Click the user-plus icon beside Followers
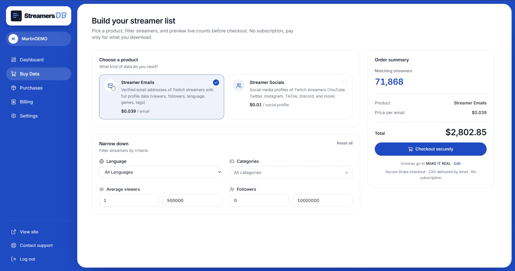 (232, 189)
